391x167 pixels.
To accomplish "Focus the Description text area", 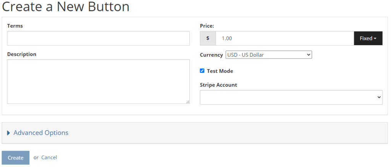I will [98, 81].
